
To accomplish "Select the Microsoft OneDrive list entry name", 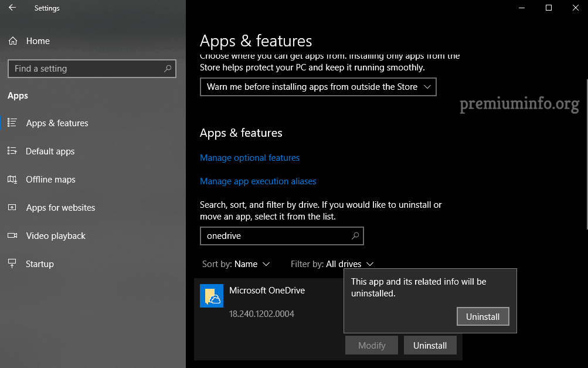I will pos(267,291).
